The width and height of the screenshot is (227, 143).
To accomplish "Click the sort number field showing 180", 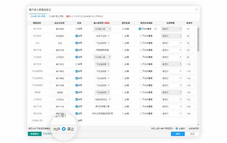I will pos(190,113).
